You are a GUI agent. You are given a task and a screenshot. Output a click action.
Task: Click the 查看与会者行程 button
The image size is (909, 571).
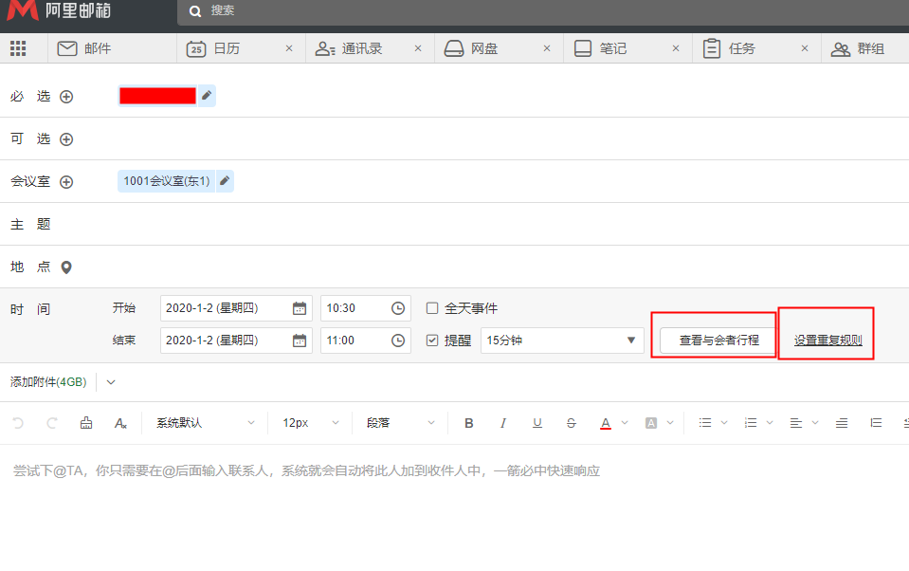point(718,341)
